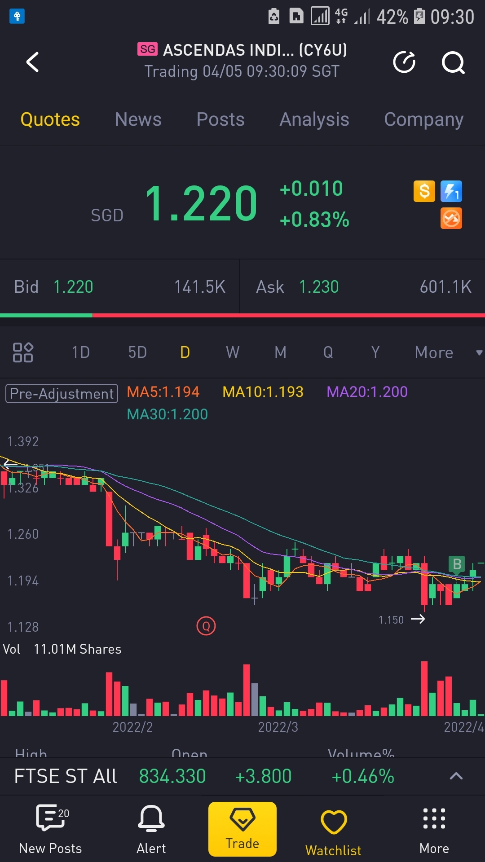The height and width of the screenshot is (862, 485).
Task: Open the search magnifier
Action: coord(453,62)
